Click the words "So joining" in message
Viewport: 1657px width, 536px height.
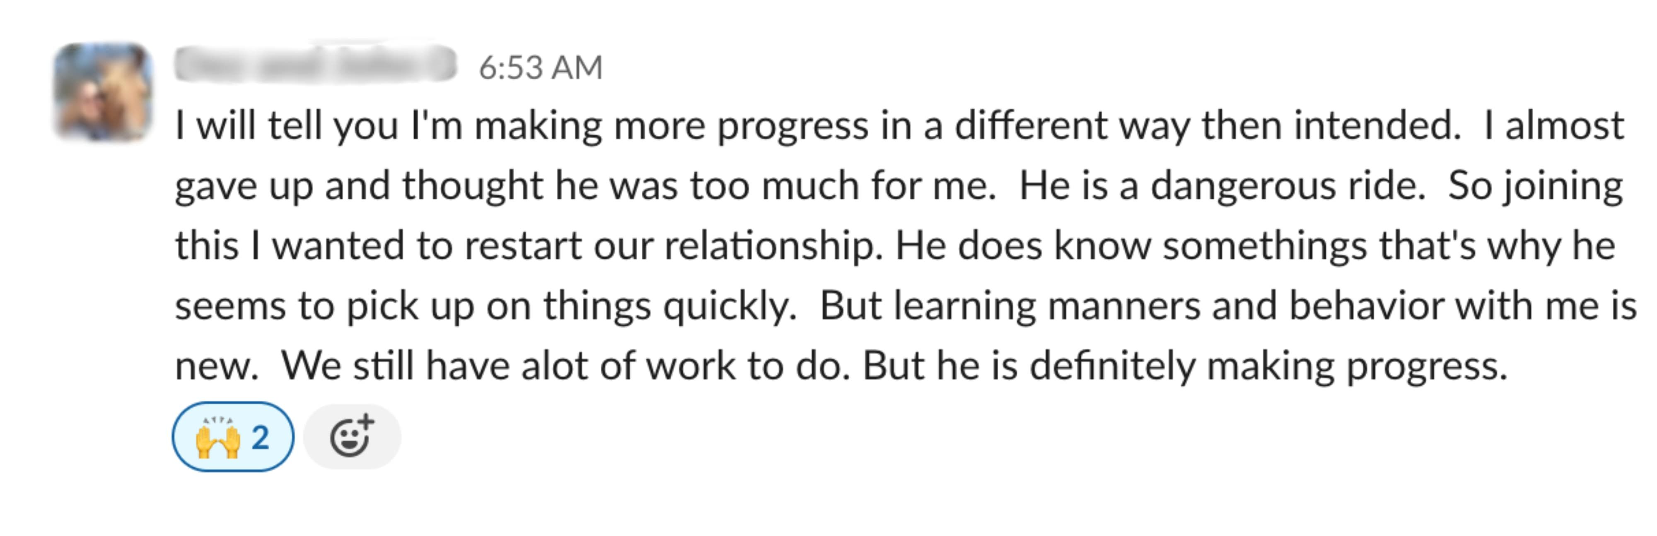click(x=1536, y=186)
